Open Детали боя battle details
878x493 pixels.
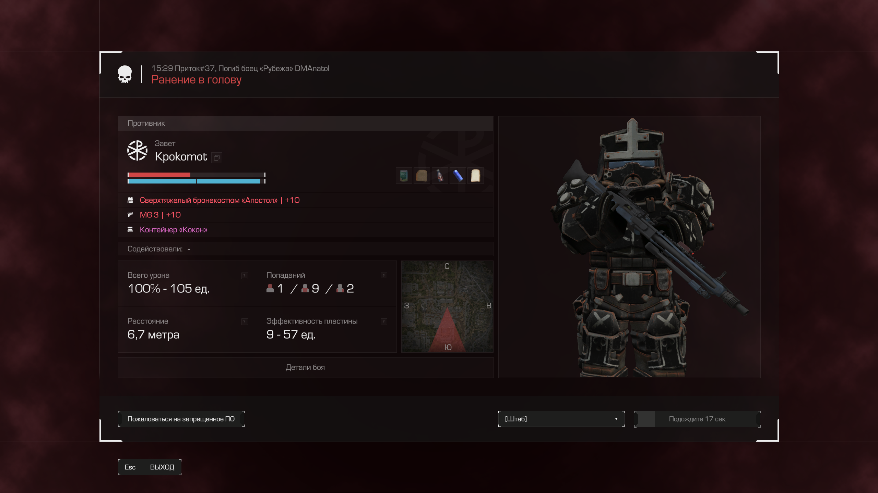point(306,367)
